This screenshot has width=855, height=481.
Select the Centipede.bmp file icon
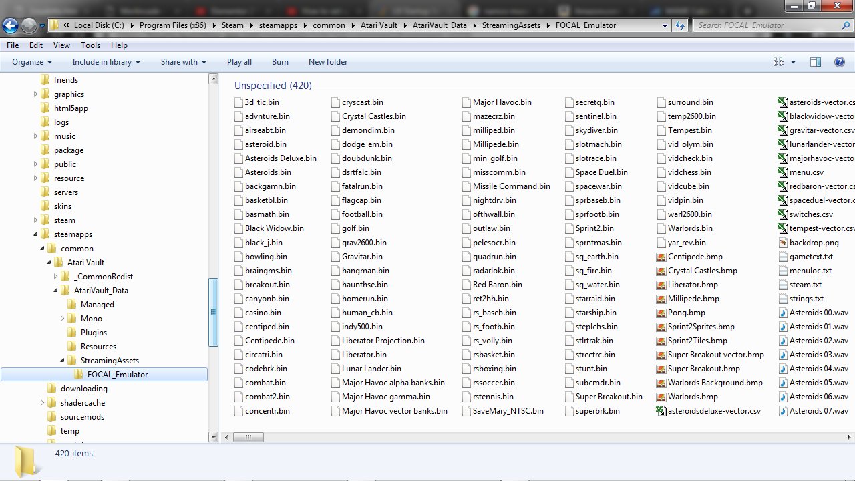coord(661,257)
